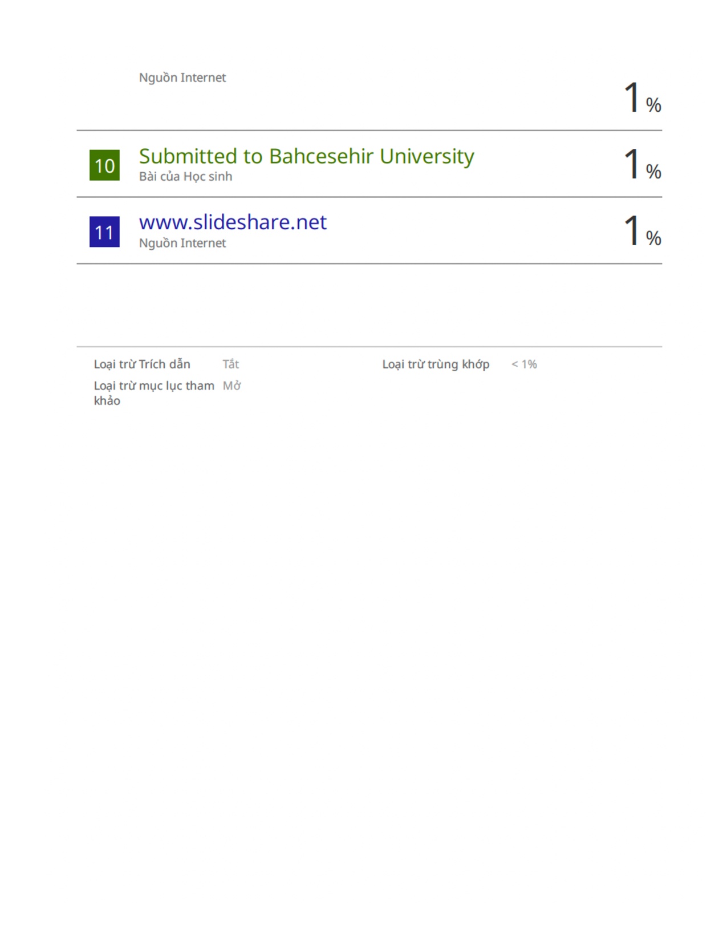The image size is (727, 941).
Task: Click the 1% match at the page top
Action: point(641,98)
